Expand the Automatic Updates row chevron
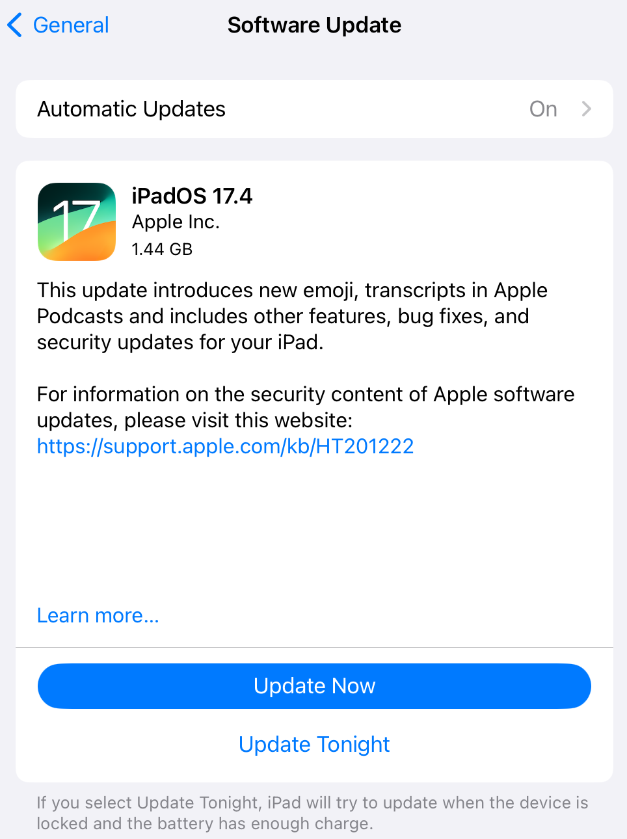The width and height of the screenshot is (627, 839). 586,109
